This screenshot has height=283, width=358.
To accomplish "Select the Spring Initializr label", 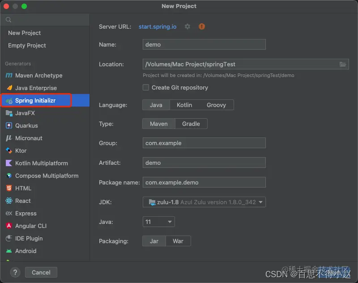I will 35,100.
